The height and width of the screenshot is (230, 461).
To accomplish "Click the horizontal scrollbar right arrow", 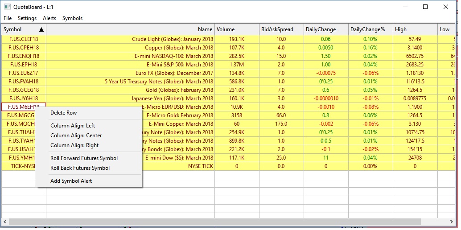I will [452, 222].
